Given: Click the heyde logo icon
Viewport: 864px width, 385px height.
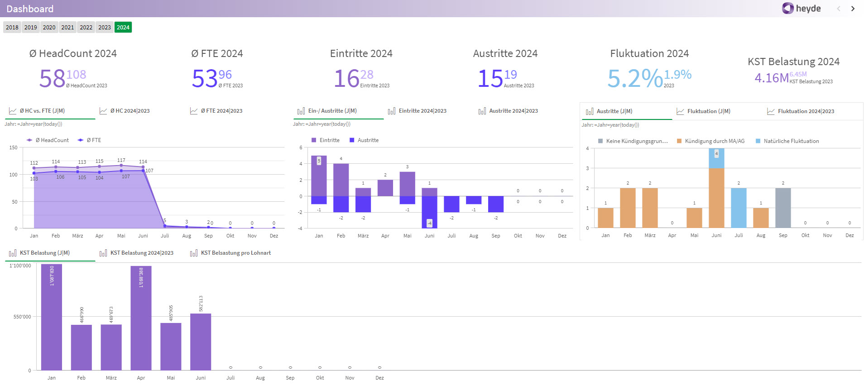Looking at the screenshot, I should pos(788,9).
